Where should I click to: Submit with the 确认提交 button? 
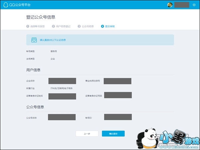[x=113, y=134]
